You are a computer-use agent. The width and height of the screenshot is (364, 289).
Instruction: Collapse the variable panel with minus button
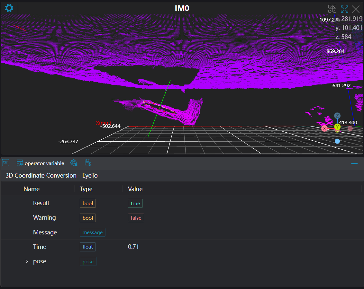click(354, 163)
